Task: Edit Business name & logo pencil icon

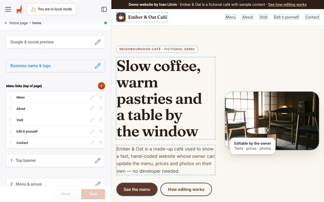Action: tap(98, 66)
